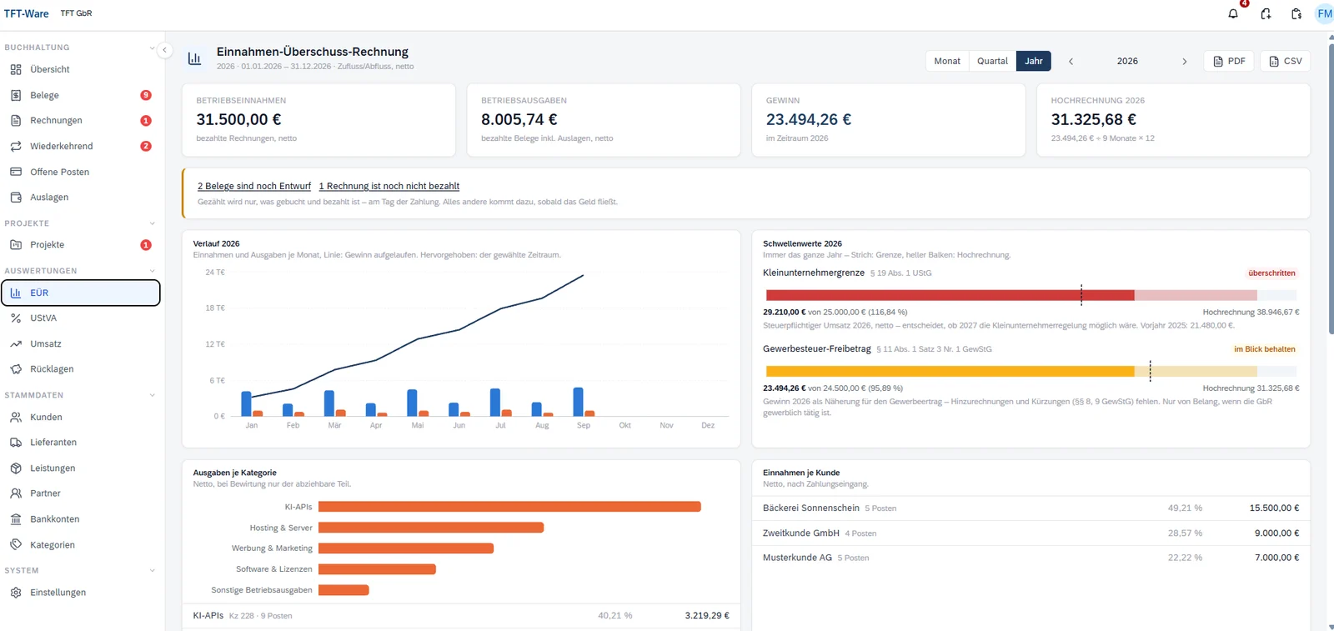The image size is (1334, 631).
Task: Collapse the Stammdaten section chevron
Action: [152, 395]
